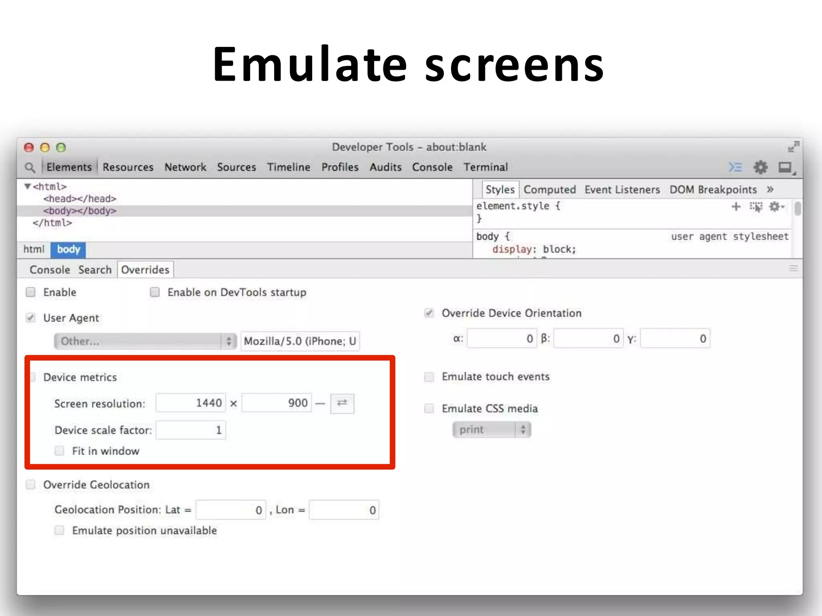822x616 pixels.
Task: Select the Overrides drawer tab
Action: pos(145,270)
